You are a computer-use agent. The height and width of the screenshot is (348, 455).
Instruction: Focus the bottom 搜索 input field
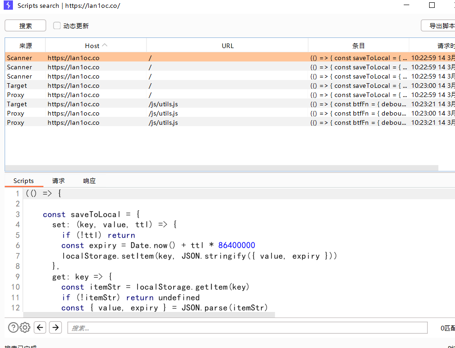[x=247, y=328]
